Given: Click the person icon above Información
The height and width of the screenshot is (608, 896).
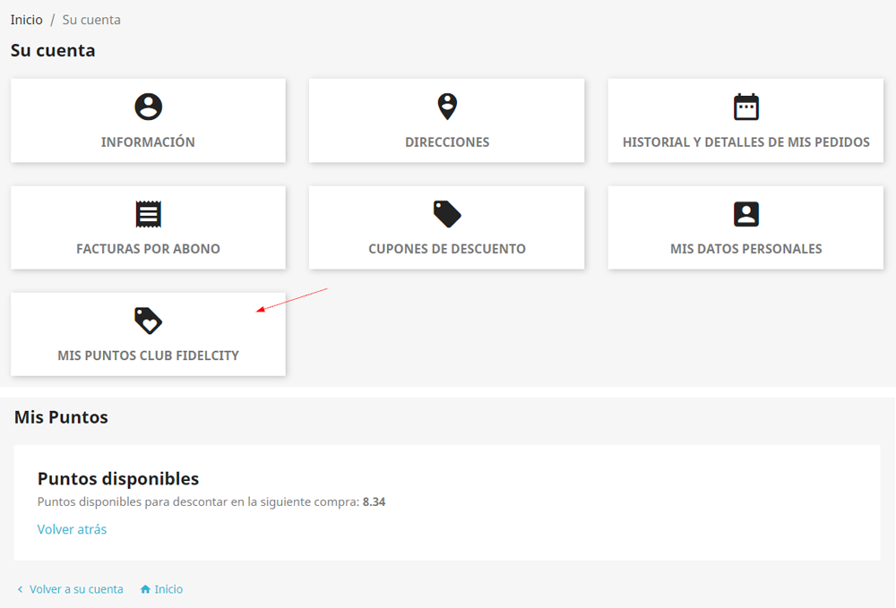Looking at the screenshot, I should tap(148, 107).
